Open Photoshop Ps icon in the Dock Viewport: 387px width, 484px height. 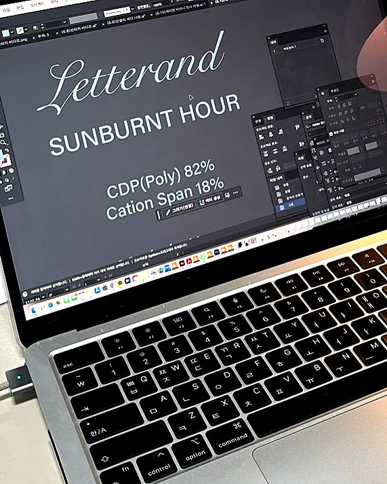coord(217,252)
